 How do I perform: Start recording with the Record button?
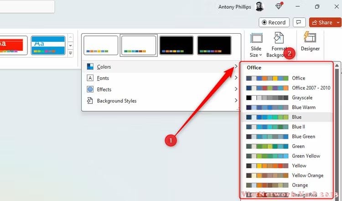[274, 22]
